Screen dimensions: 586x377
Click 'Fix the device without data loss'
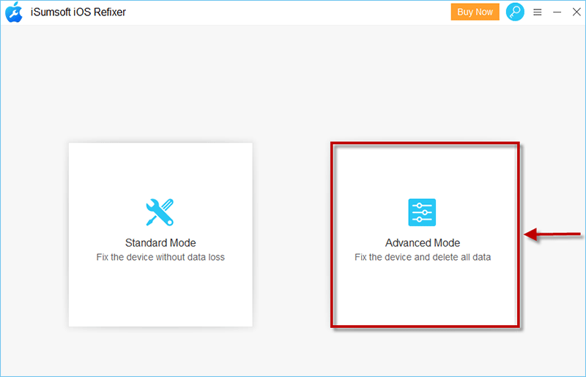pos(160,257)
